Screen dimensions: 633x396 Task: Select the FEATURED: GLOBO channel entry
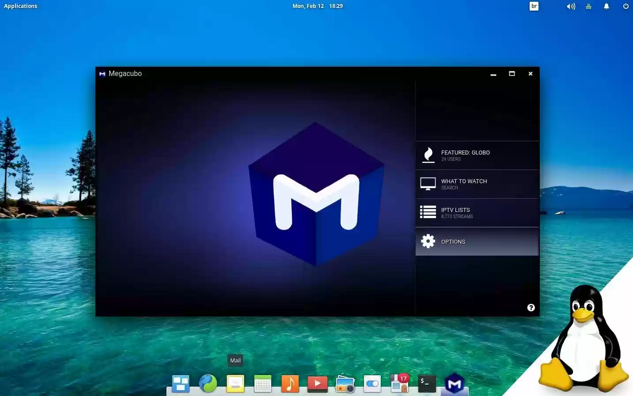pos(477,155)
